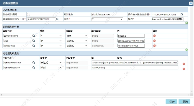Open lookup for kpPayFixedrate field
This screenshot has height=106, width=194.
[34, 68]
